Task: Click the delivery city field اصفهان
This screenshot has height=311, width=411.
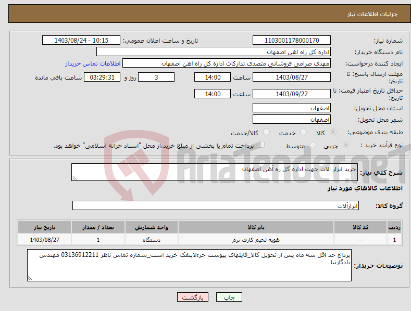Action: pyautogui.click(x=292, y=120)
